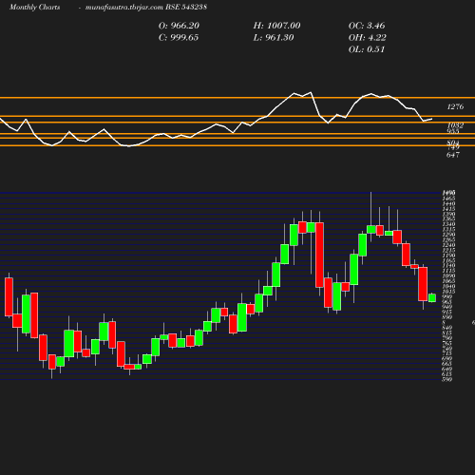
Task: Click the '1340' price axis label
Action: (448, 224)
